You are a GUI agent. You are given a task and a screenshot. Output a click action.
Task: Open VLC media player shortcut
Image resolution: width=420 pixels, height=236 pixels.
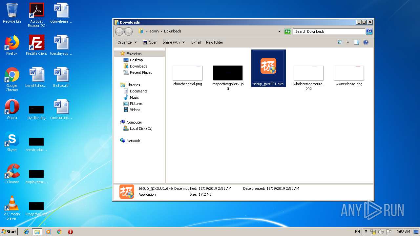point(12,208)
